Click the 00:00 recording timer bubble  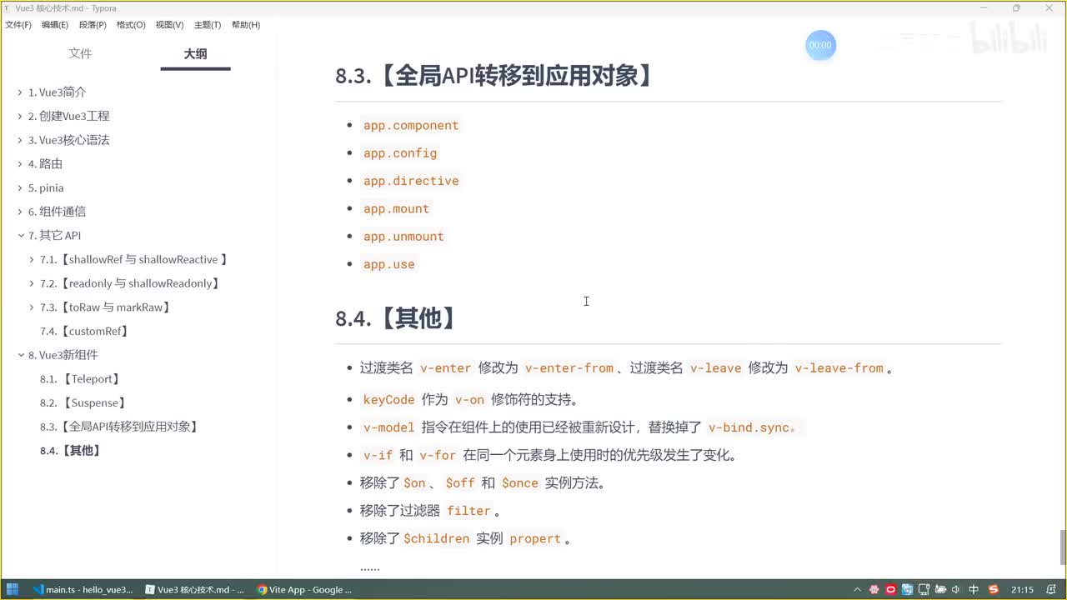pos(820,45)
